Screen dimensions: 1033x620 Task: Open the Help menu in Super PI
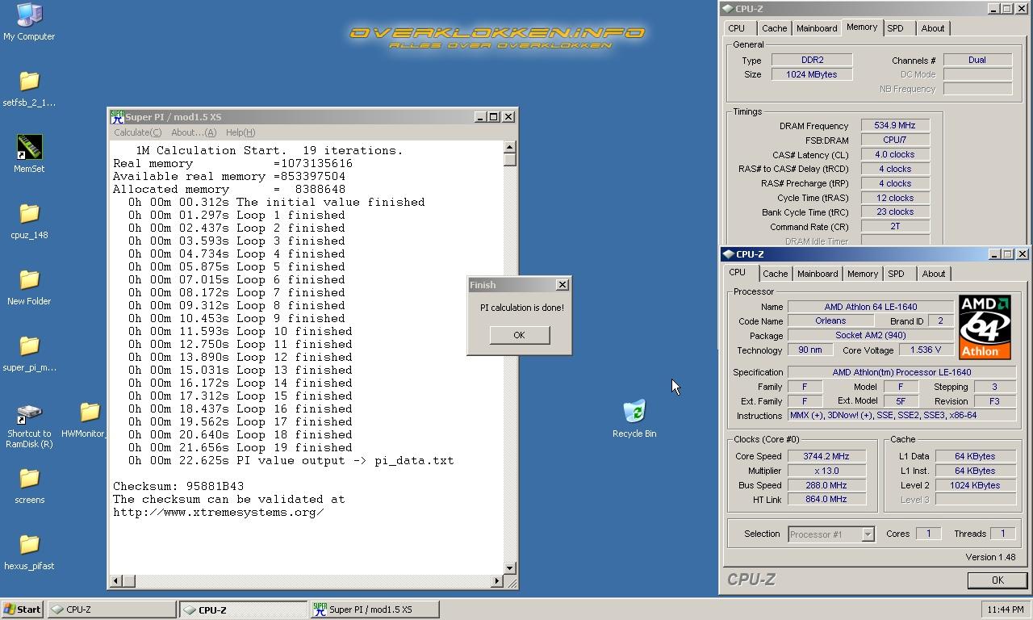(240, 132)
